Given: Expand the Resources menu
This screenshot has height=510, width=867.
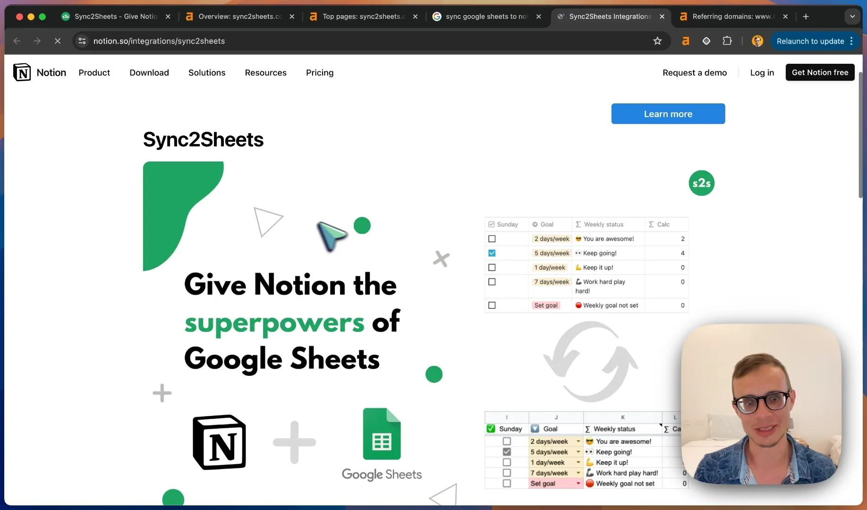Looking at the screenshot, I should pos(265,72).
